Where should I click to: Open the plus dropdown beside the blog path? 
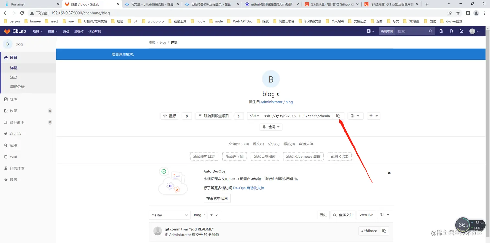(x=214, y=215)
